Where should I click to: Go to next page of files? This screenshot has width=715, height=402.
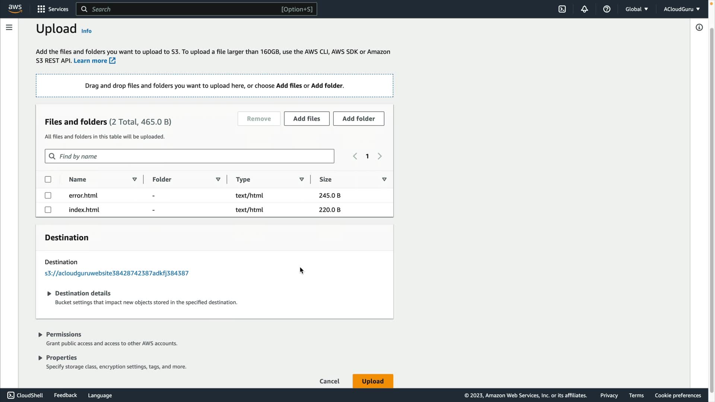click(x=379, y=156)
